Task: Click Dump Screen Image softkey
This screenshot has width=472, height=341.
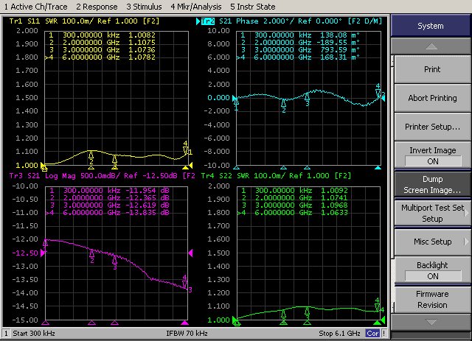Action: tap(432, 184)
